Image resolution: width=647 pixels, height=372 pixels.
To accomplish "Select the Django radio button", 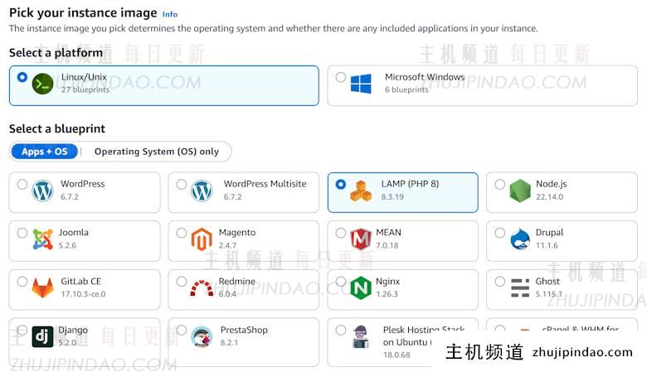I will [22, 330].
